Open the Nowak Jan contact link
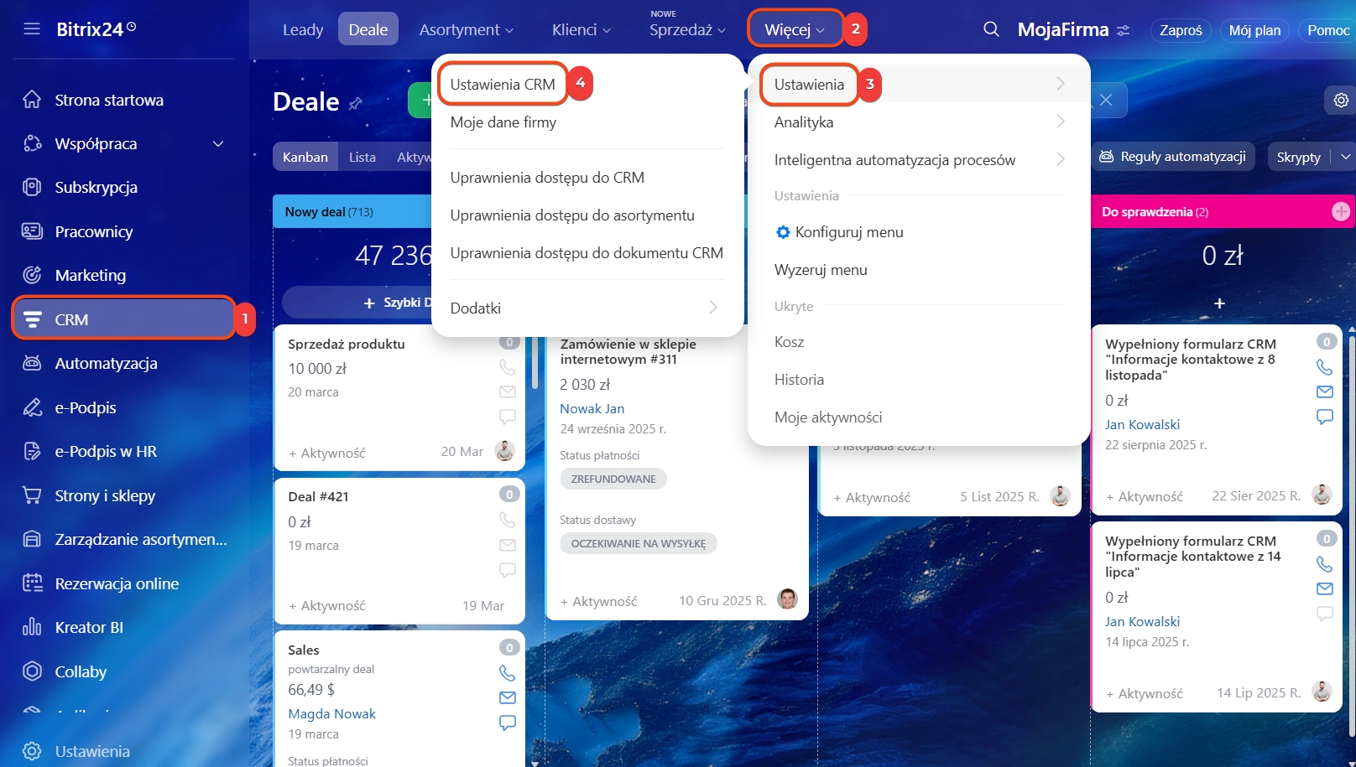The width and height of the screenshot is (1356, 767). [592, 408]
